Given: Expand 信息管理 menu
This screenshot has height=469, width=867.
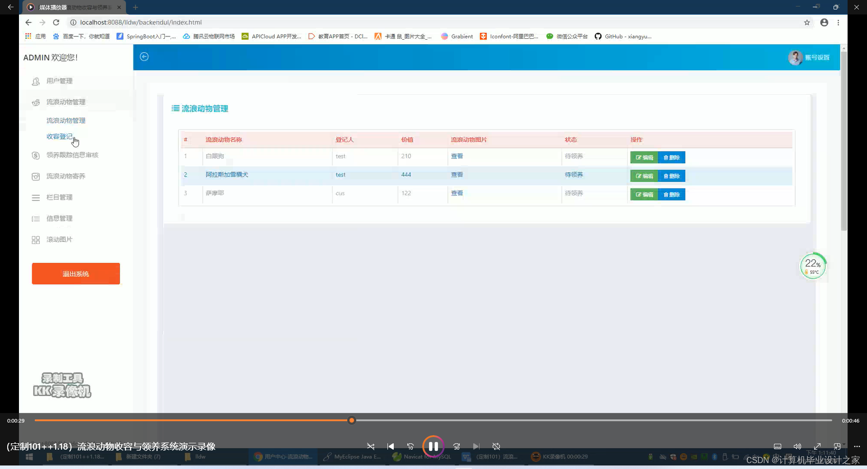Looking at the screenshot, I should (59, 219).
